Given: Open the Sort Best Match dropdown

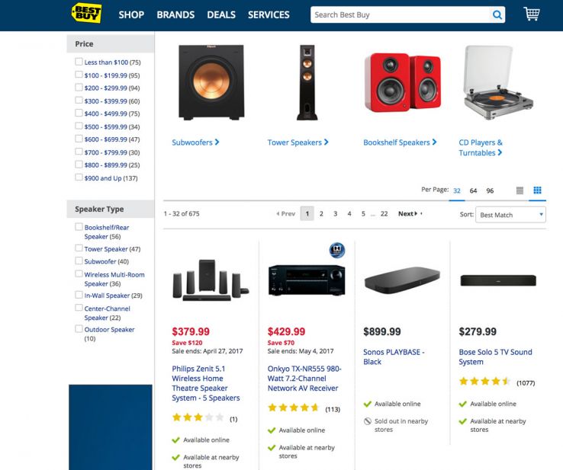Looking at the screenshot, I should tap(510, 215).
